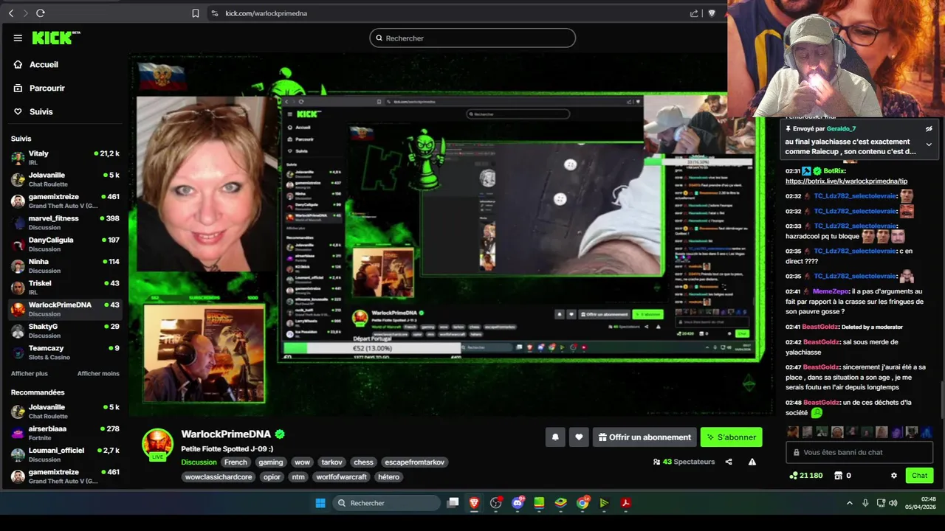Expand the pinned message chevron
The height and width of the screenshot is (531, 945).
click(x=929, y=145)
